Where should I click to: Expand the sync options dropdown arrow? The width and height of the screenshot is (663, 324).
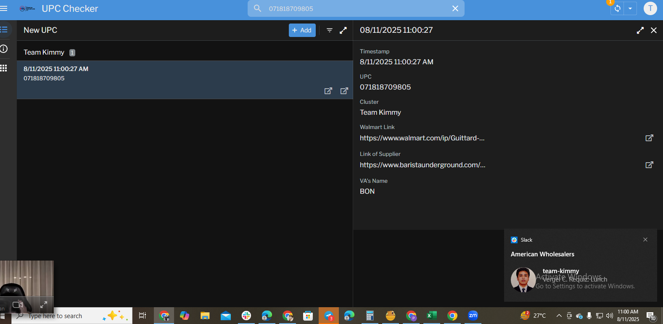[x=630, y=8]
